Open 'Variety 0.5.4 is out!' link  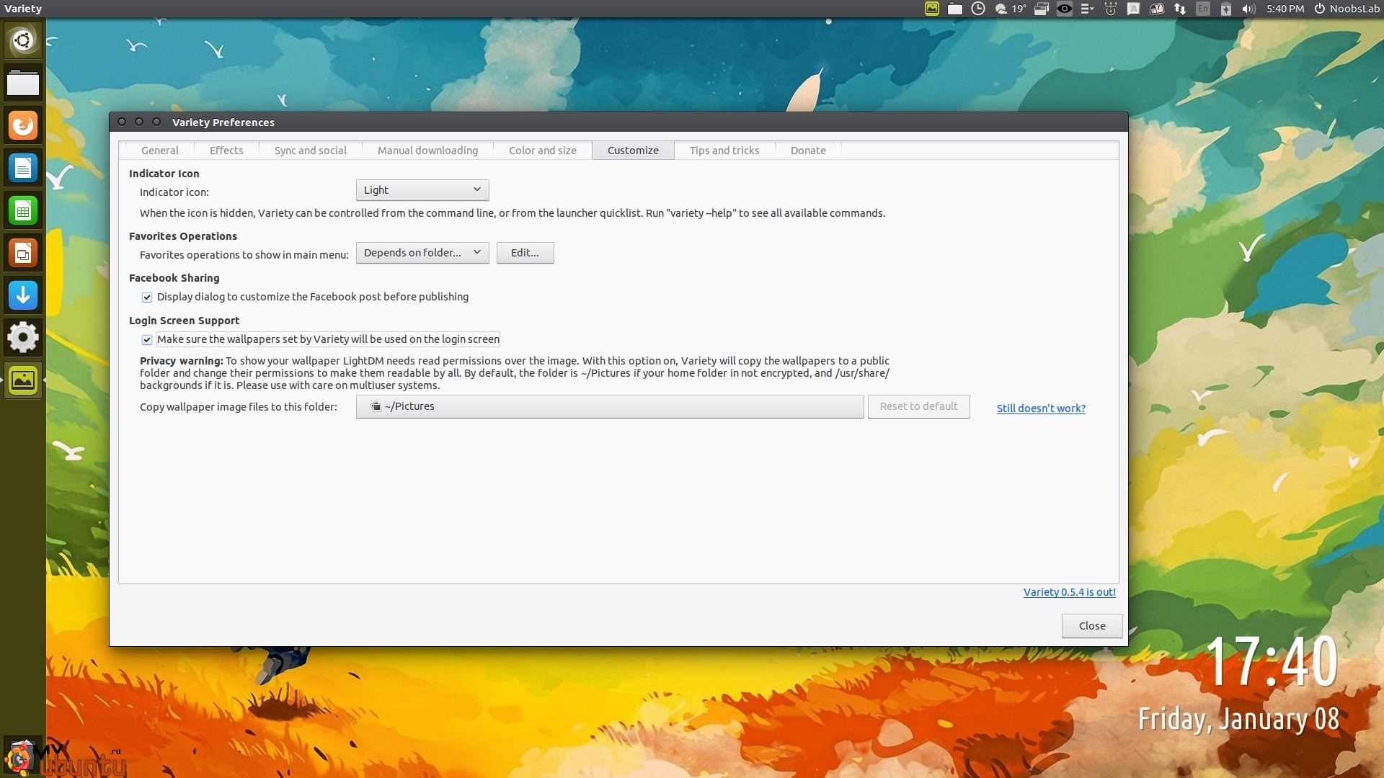coord(1070,592)
